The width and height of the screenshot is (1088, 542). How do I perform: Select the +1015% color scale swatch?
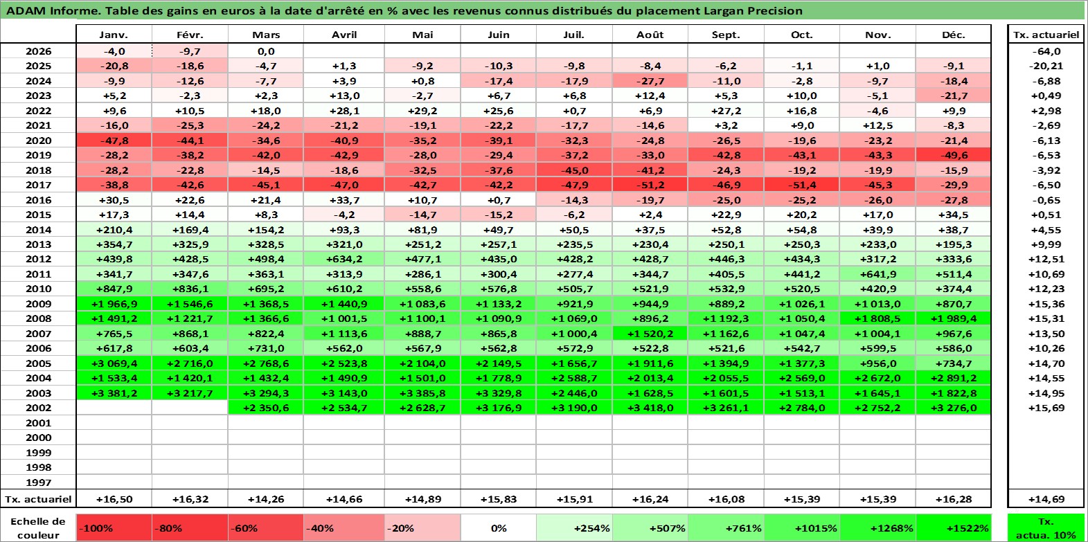(x=802, y=527)
